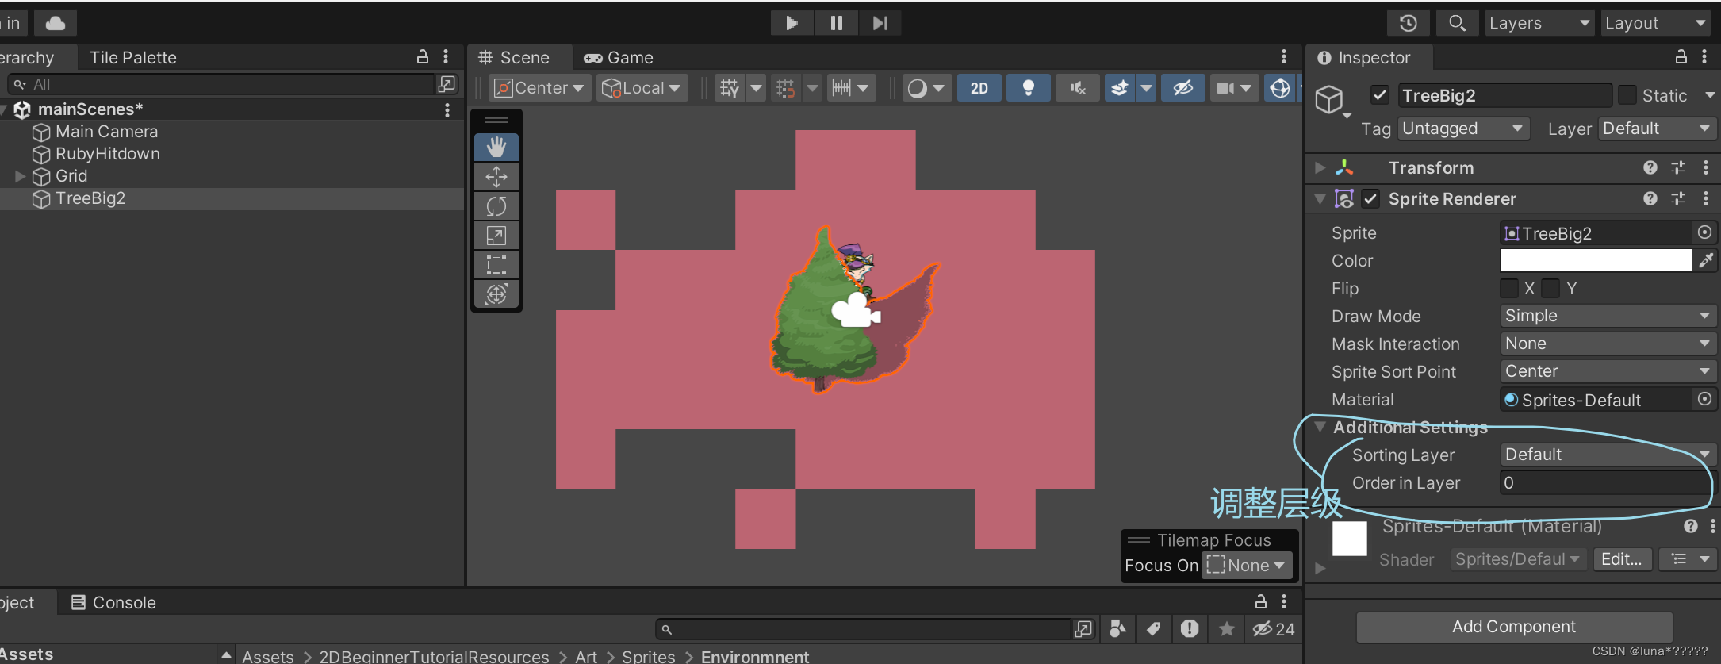Open the global search magnifier icon
1721x664 pixels.
[x=1457, y=23]
